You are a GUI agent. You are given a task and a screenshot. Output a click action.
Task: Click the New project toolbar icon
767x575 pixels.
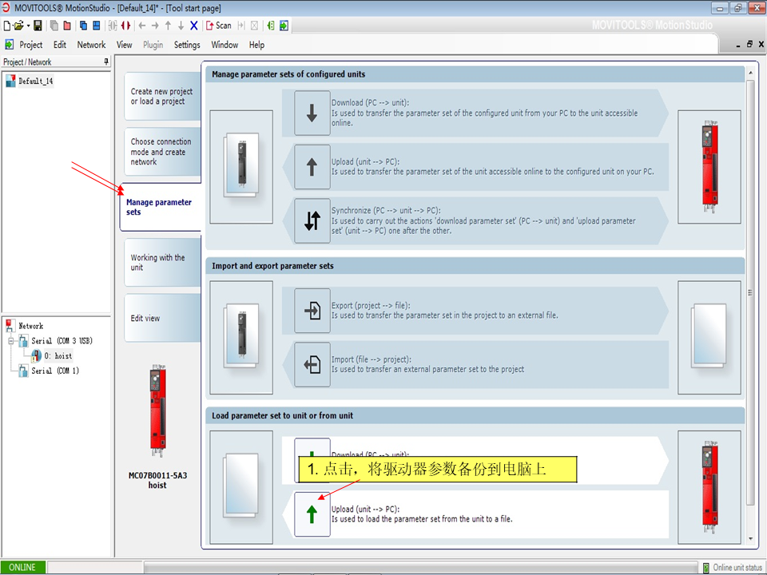(x=7, y=26)
